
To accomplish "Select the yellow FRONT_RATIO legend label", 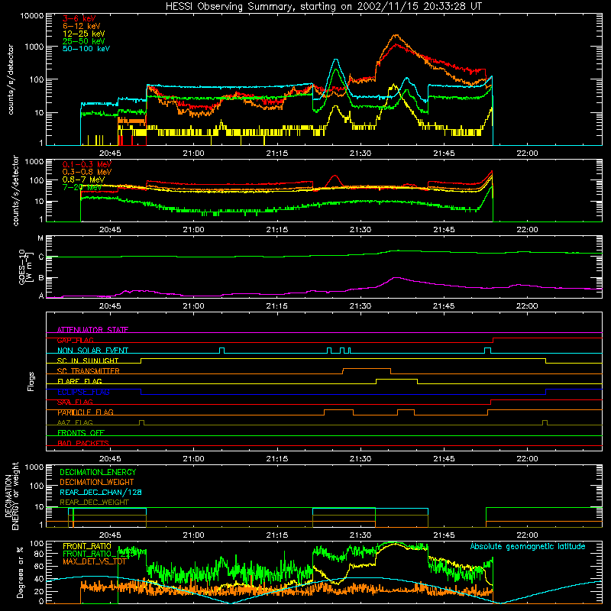I will click(87, 546).
